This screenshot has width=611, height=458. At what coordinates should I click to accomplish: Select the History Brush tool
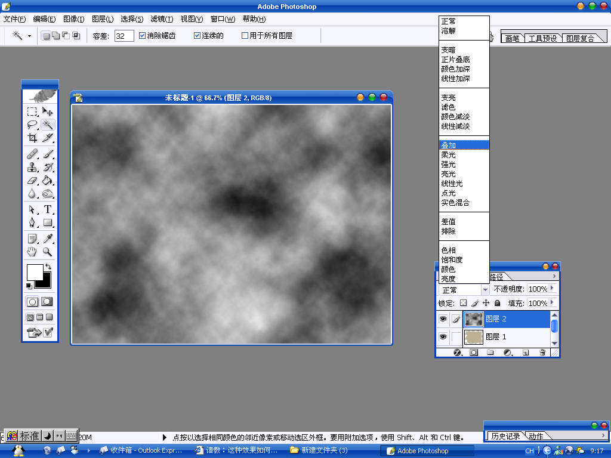48,168
